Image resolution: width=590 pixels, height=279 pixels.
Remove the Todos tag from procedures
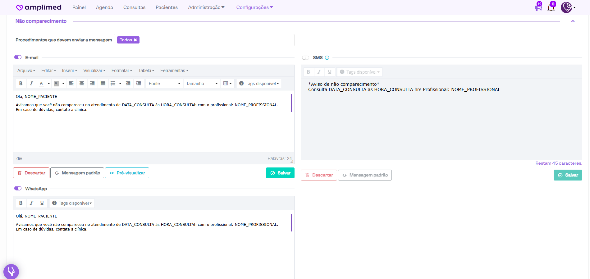(x=135, y=40)
